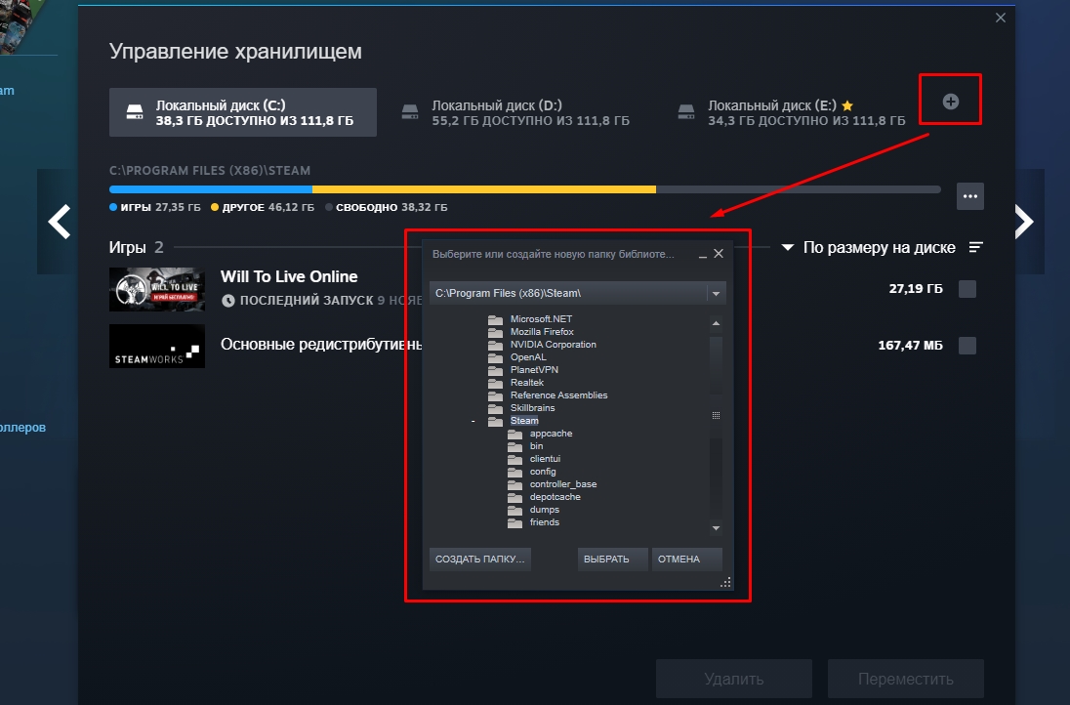Close the storage management window

coord(1001,18)
